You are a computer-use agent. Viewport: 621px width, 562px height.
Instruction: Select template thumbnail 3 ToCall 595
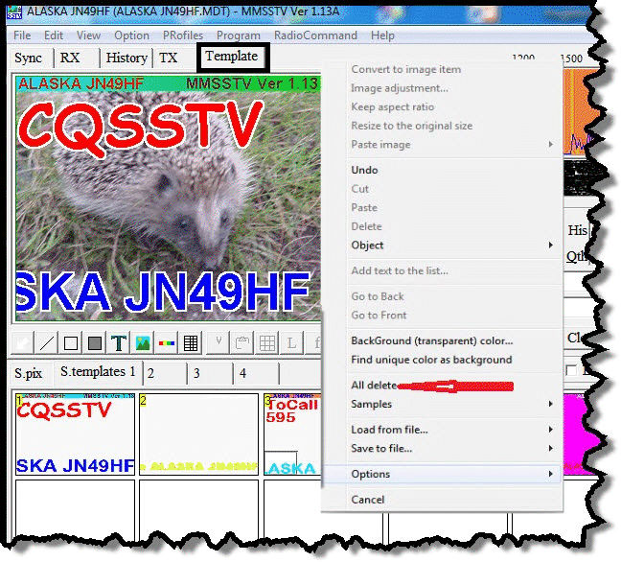[x=292, y=434]
